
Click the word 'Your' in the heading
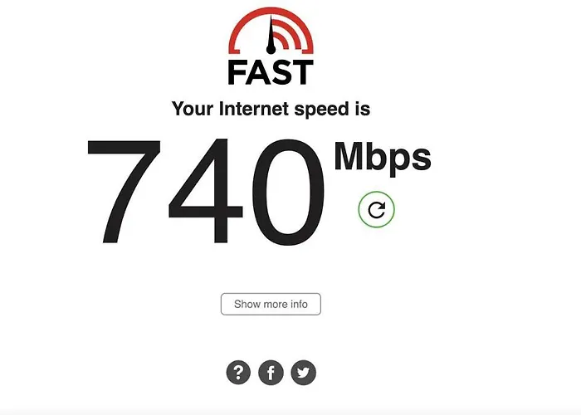click(193, 109)
